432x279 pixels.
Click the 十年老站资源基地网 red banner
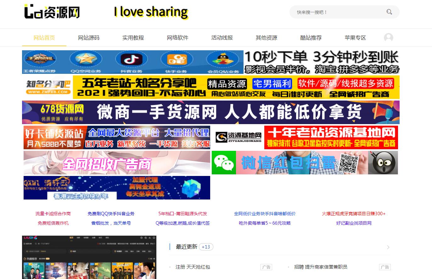331,137
